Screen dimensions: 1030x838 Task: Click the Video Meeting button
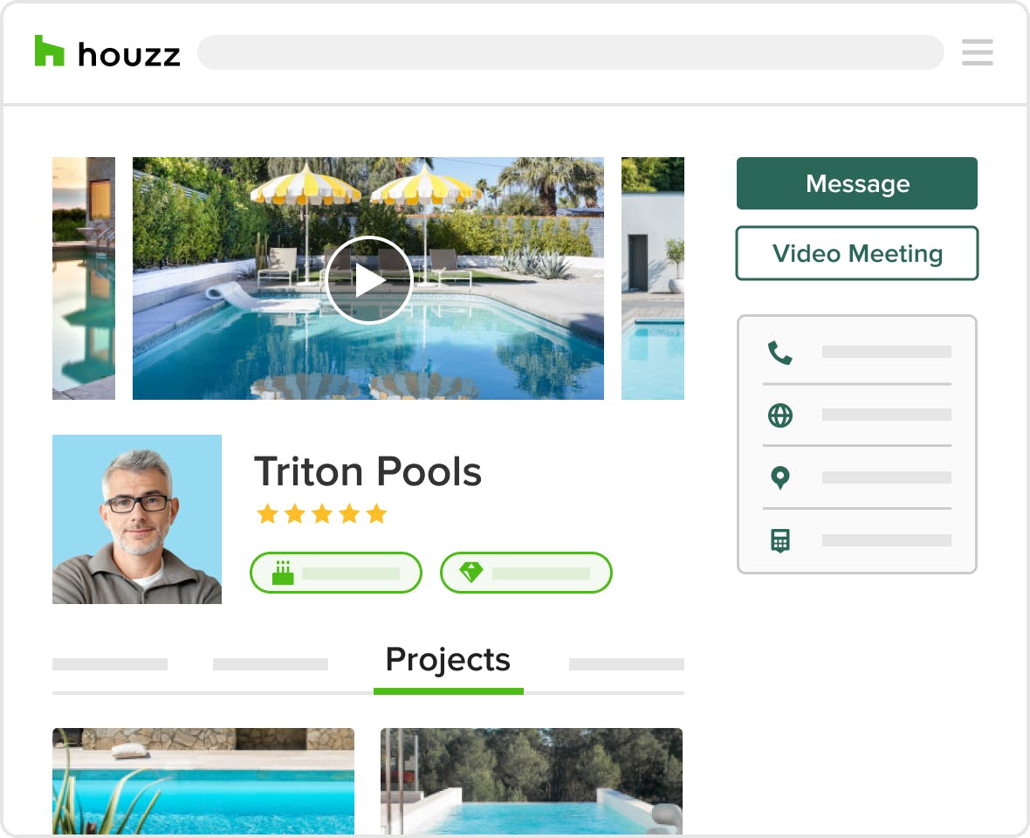(x=856, y=253)
